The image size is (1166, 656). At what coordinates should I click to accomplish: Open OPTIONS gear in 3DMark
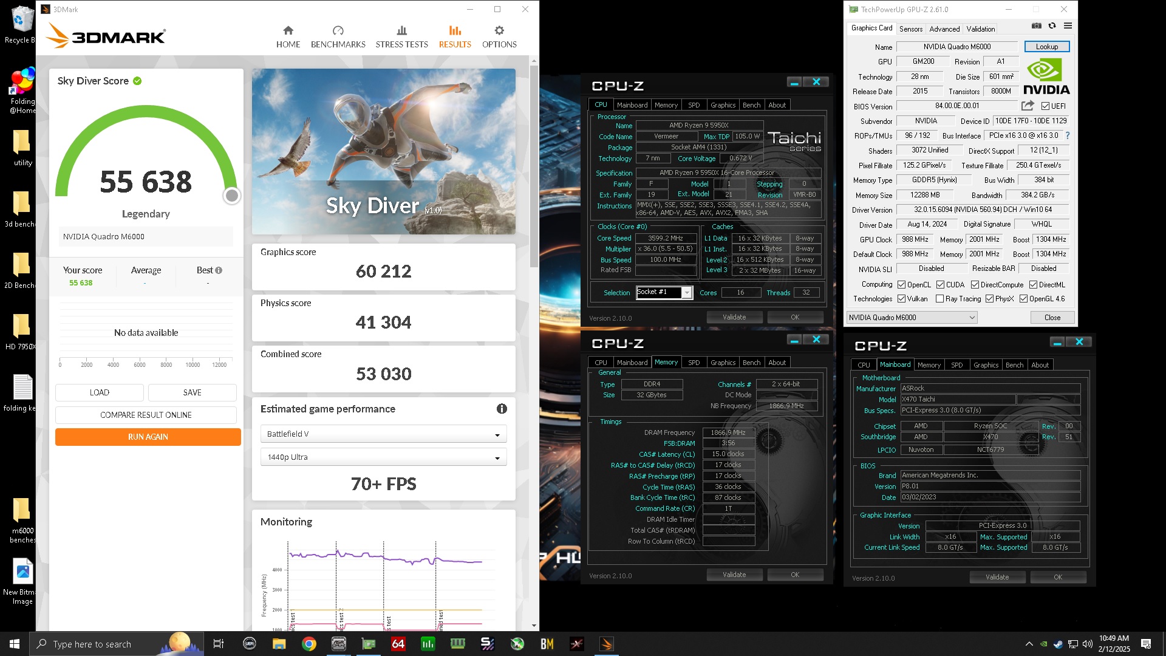[499, 37]
